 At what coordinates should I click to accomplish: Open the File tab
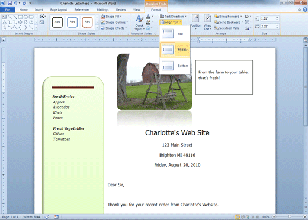click(8, 9)
